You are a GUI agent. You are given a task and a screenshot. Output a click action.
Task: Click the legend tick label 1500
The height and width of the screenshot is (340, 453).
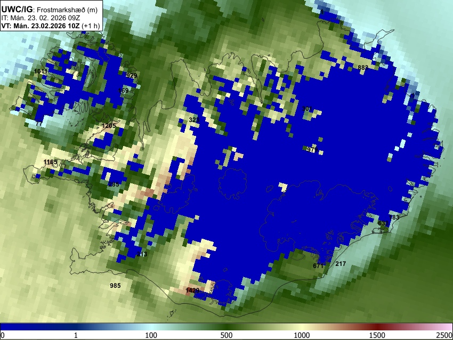[377, 335]
